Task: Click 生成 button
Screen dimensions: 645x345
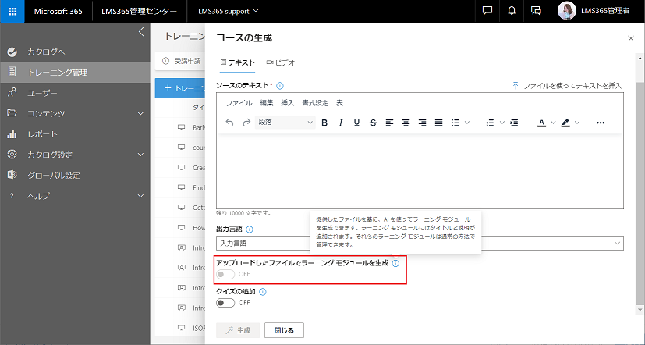Action: [x=238, y=330]
